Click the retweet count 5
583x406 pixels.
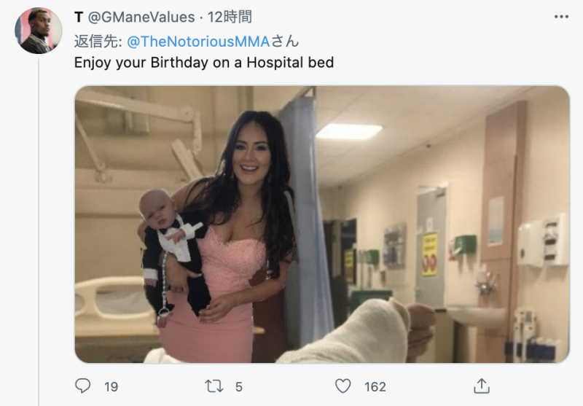(239, 387)
